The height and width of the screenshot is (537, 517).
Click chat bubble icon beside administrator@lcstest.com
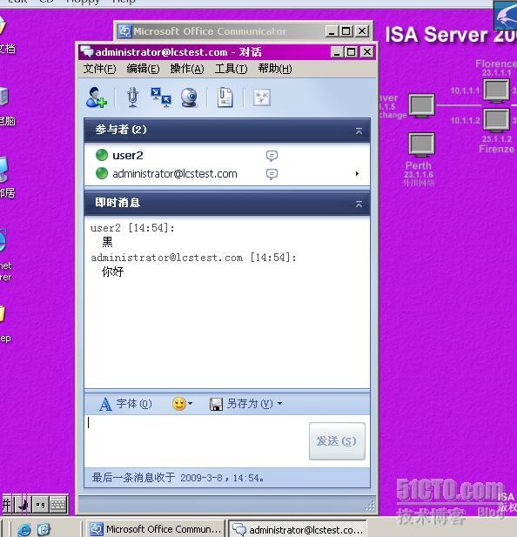click(272, 174)
